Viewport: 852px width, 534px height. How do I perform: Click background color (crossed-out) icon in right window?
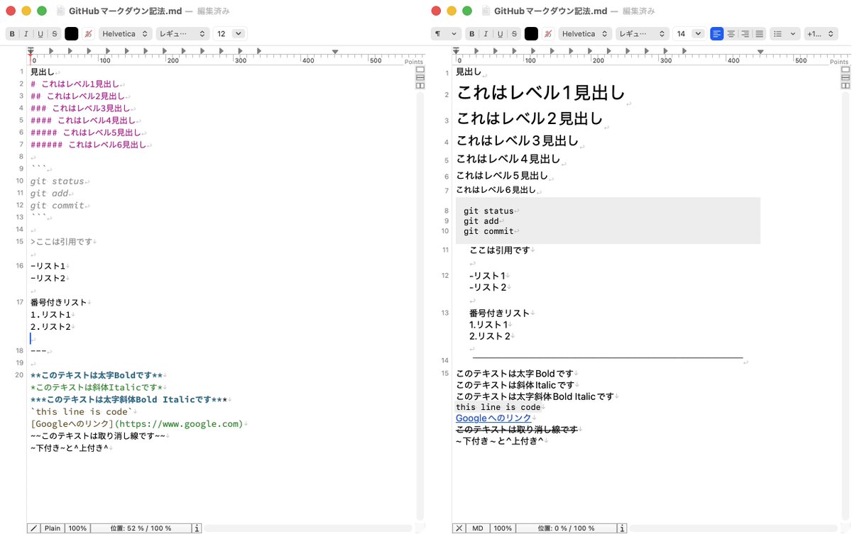(549, 33)
